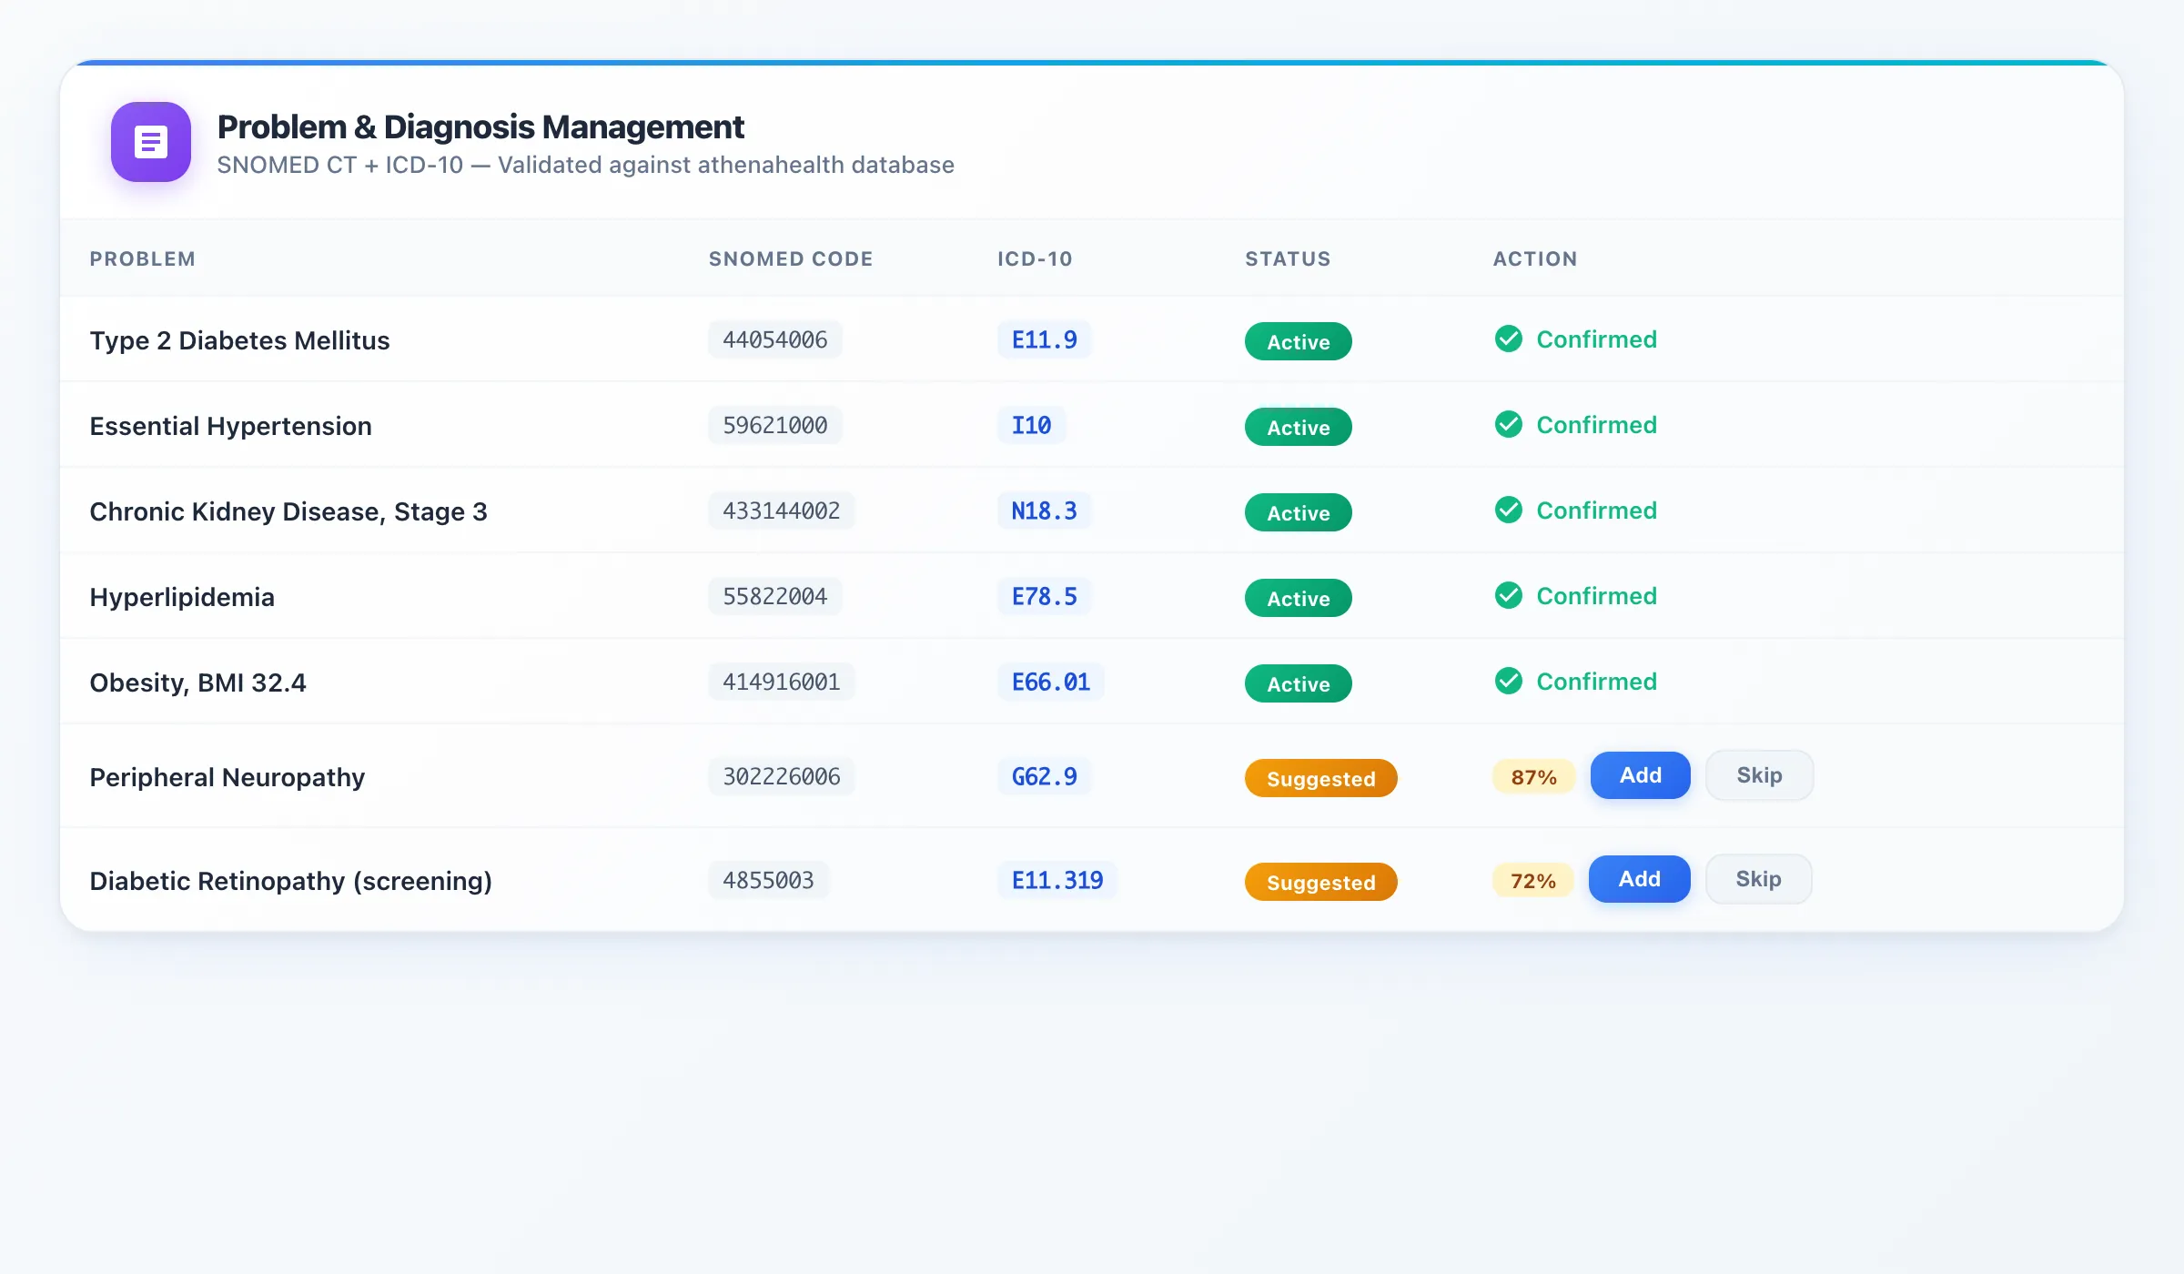Add the Diabetic Retinopathy screening code

pyautogui.click(x=1638, y=878)
